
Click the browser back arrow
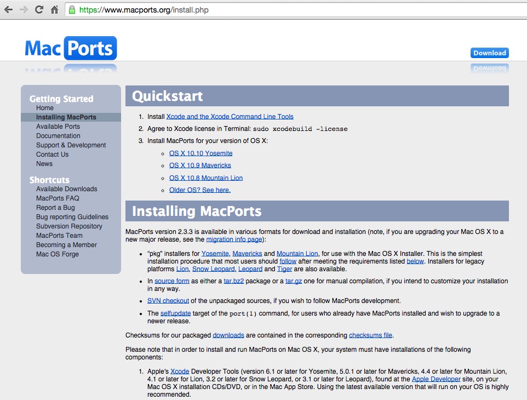pyautogui.click(x=8, y=10)
